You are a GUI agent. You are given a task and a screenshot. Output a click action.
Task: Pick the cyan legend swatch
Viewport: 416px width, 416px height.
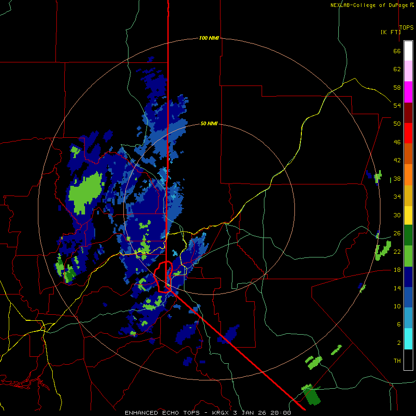[x=408, y=339]
